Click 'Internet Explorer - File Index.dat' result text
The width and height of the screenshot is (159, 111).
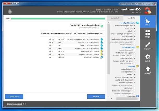(x=87, y=48)
